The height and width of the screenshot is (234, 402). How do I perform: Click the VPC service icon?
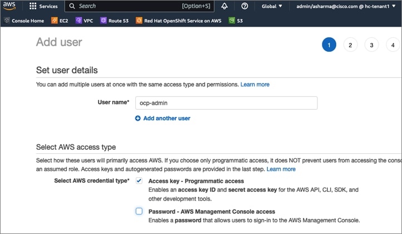click(79, 20)
